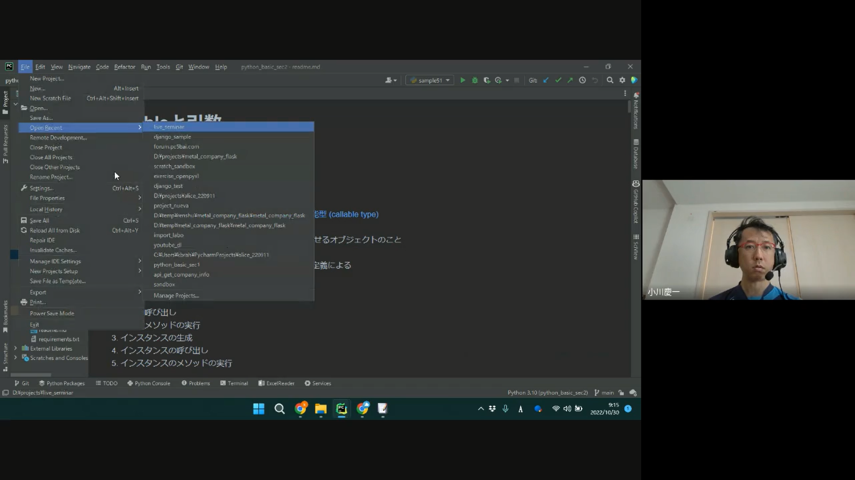Image resolution: width=855 pixels, height=480 pixels.
Task: Run with coverage icon
Action: [487, 80]
